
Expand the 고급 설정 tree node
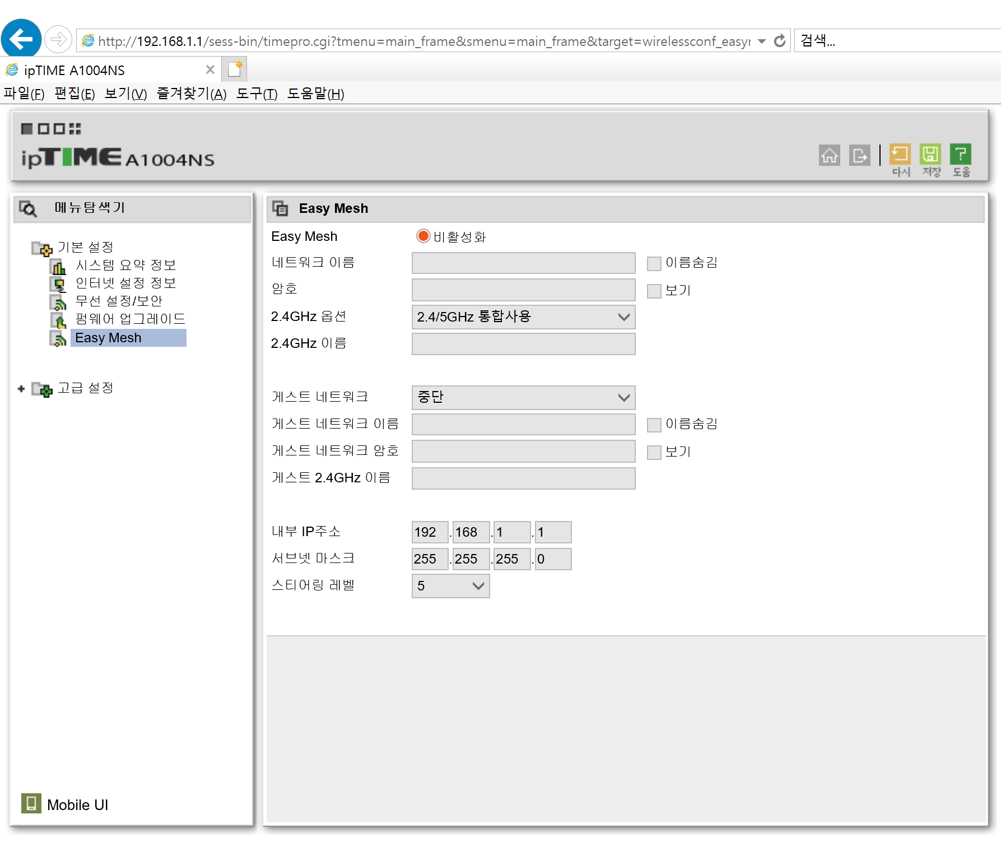coord(21,388)
